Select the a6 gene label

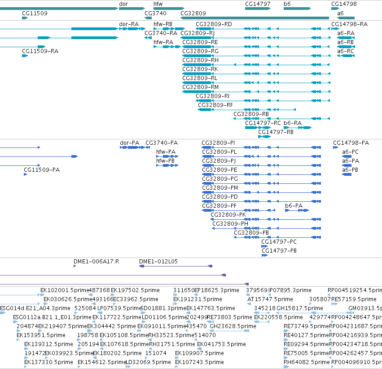pyautogui.click(x=340, y=13)
